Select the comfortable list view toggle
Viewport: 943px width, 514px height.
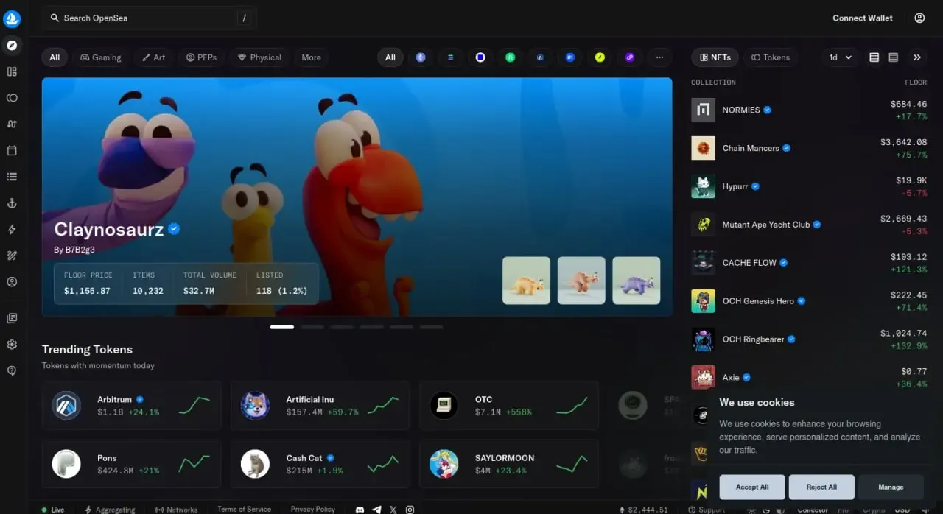[874, 57]
